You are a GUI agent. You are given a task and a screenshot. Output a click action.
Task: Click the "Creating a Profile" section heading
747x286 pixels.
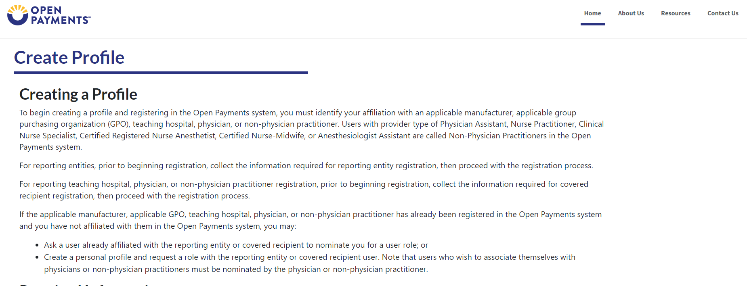78,94
